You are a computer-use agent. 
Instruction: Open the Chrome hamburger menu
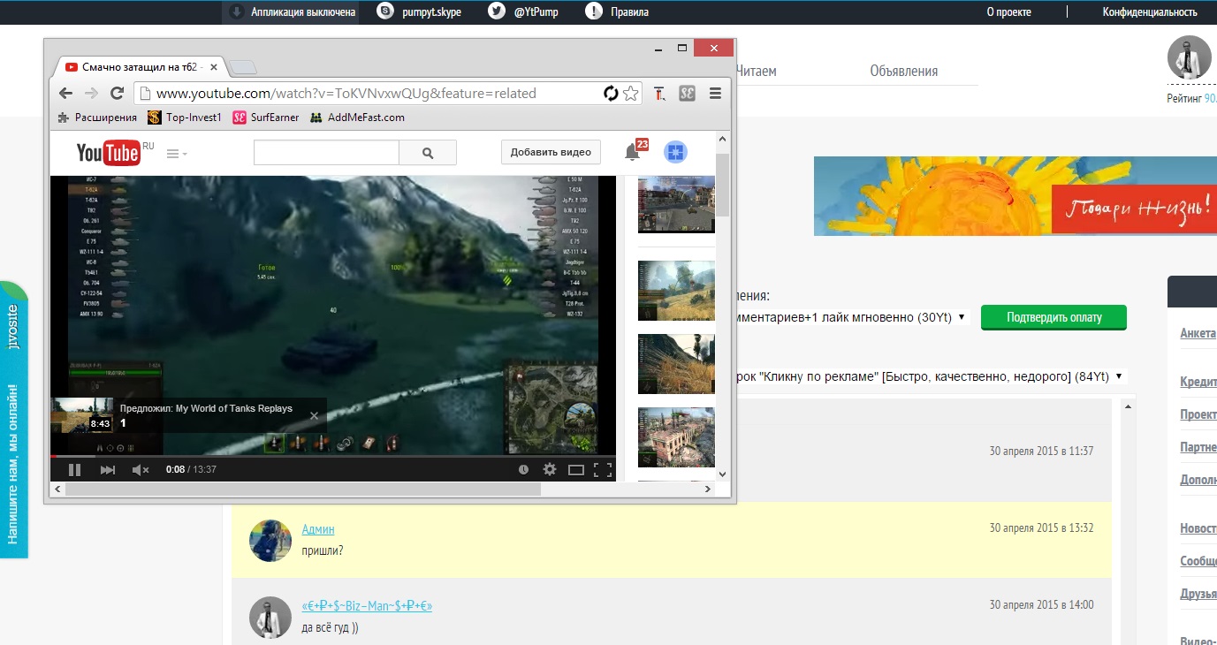point(716,93)
